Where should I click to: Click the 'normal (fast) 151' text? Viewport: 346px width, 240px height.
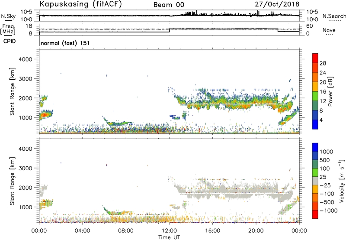pos(65,43)
